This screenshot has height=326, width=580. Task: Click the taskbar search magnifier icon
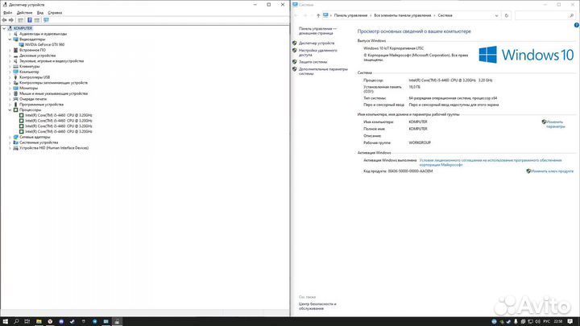pos(16,321)
